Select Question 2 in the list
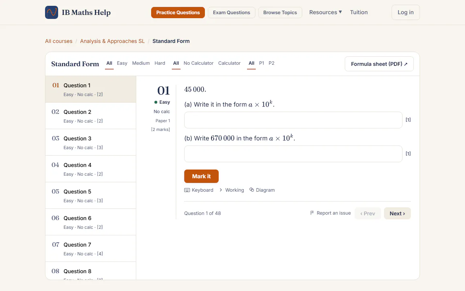The height and width of the screenshot is (291, 465). pos(91,116)
